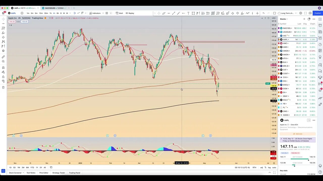Create an Alert

tap(119, 13)
